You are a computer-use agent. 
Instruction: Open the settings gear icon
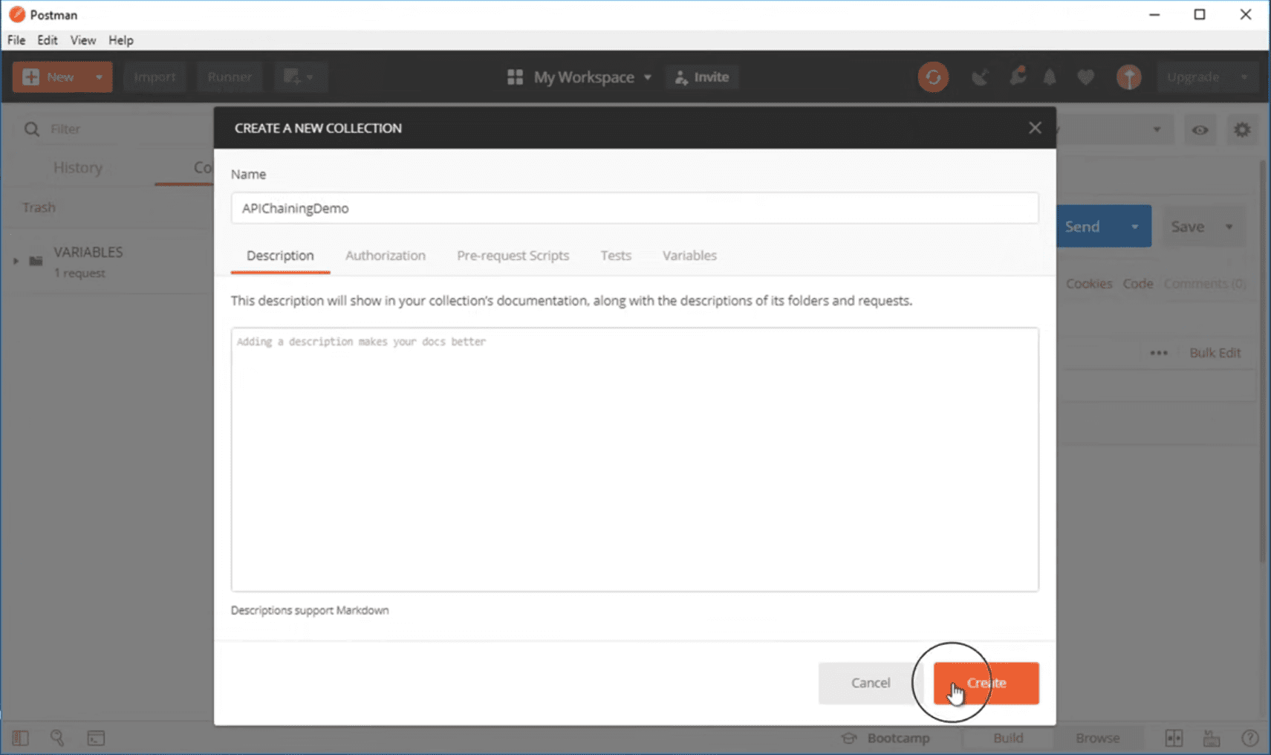click(x=1241, y=129)
